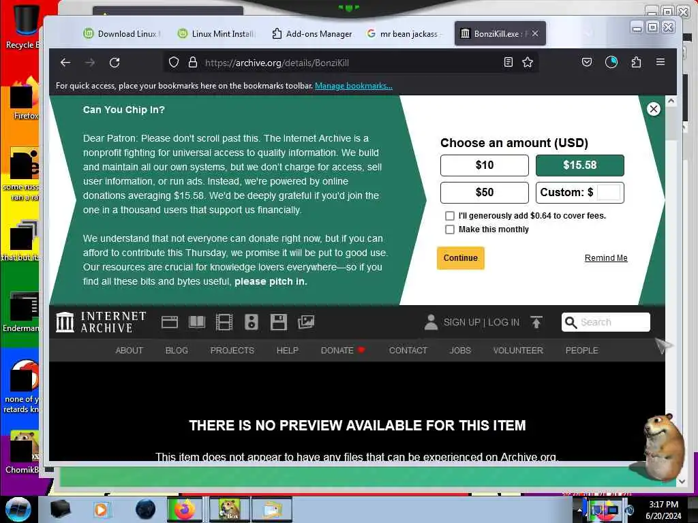698x523 pixels.
Task: Switch to the Add-ons Manager tab
Action: (312, 34)
